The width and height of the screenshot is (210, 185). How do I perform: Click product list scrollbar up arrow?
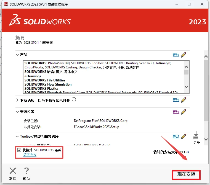point(186,67)
